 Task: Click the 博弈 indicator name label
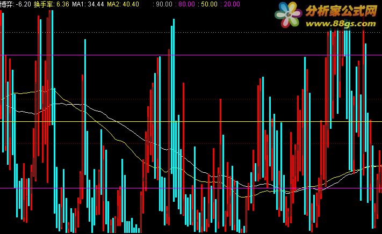[x=6, y=4]
